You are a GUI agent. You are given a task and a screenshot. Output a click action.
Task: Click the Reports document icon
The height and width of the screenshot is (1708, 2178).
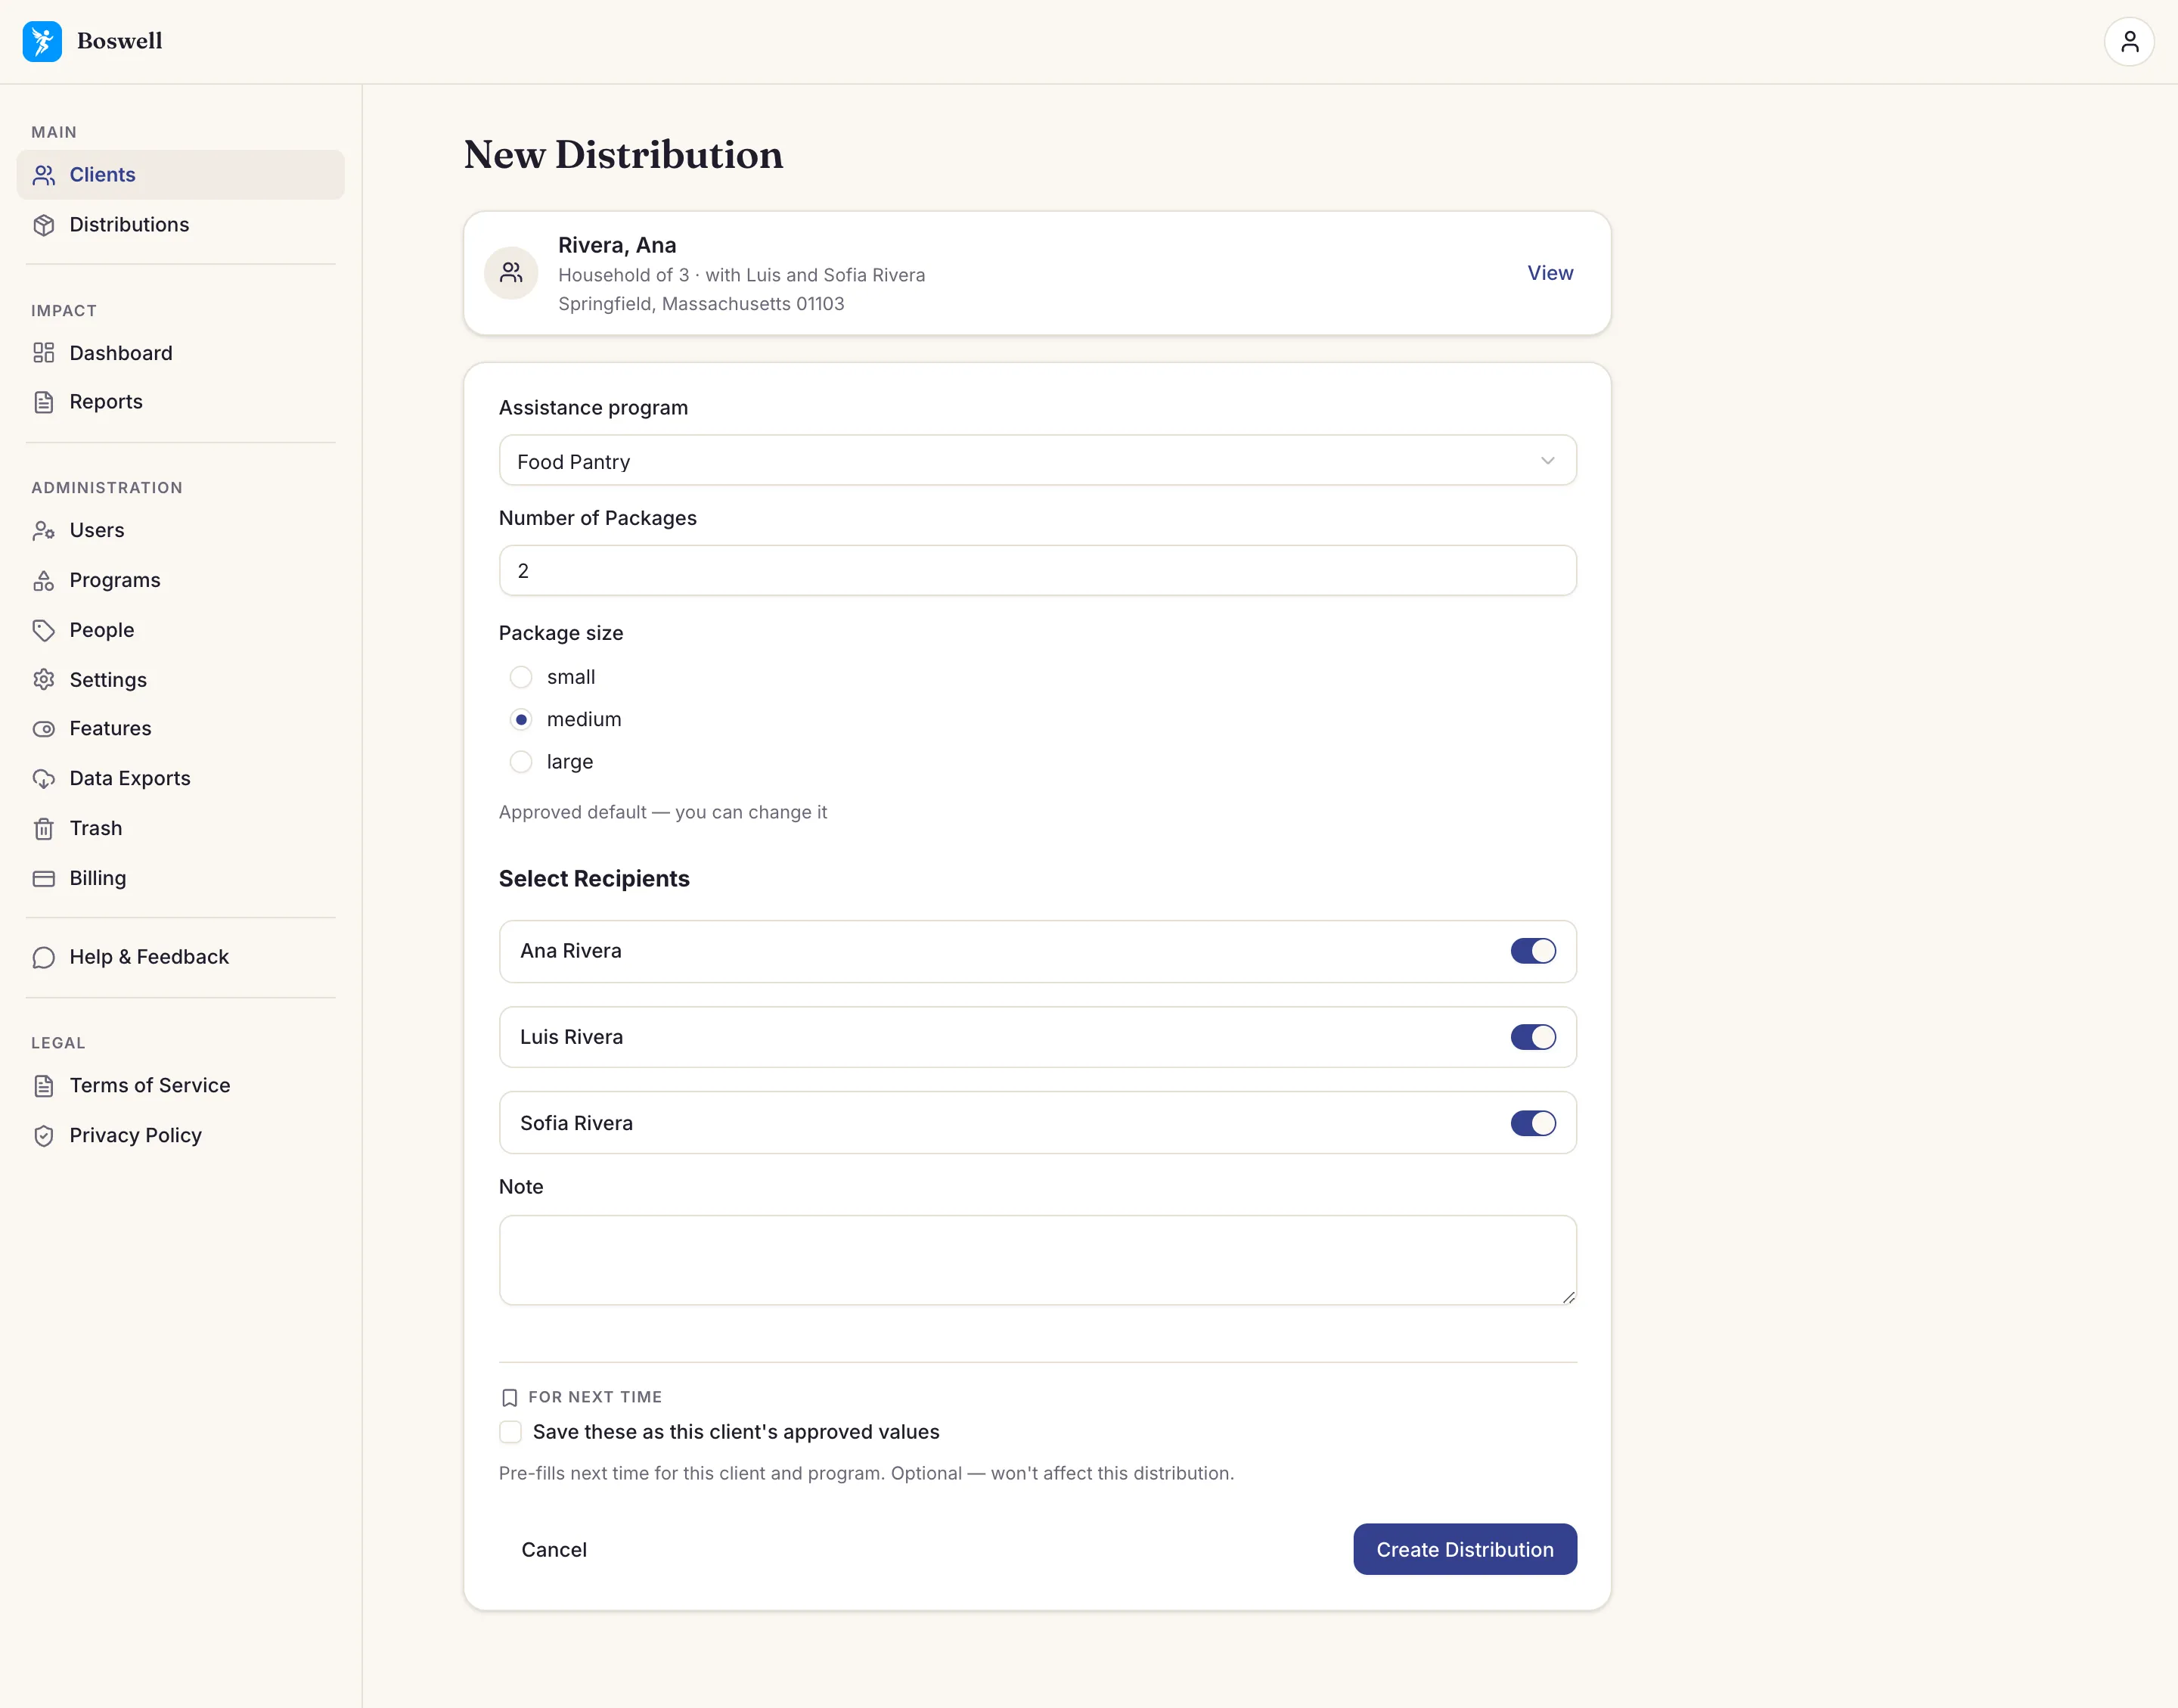(x=44, y=402)
